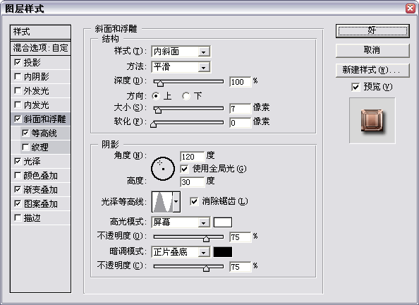Uncheck the 消除锯齿 anti-alias checkbox

click(x=194, y=201)
